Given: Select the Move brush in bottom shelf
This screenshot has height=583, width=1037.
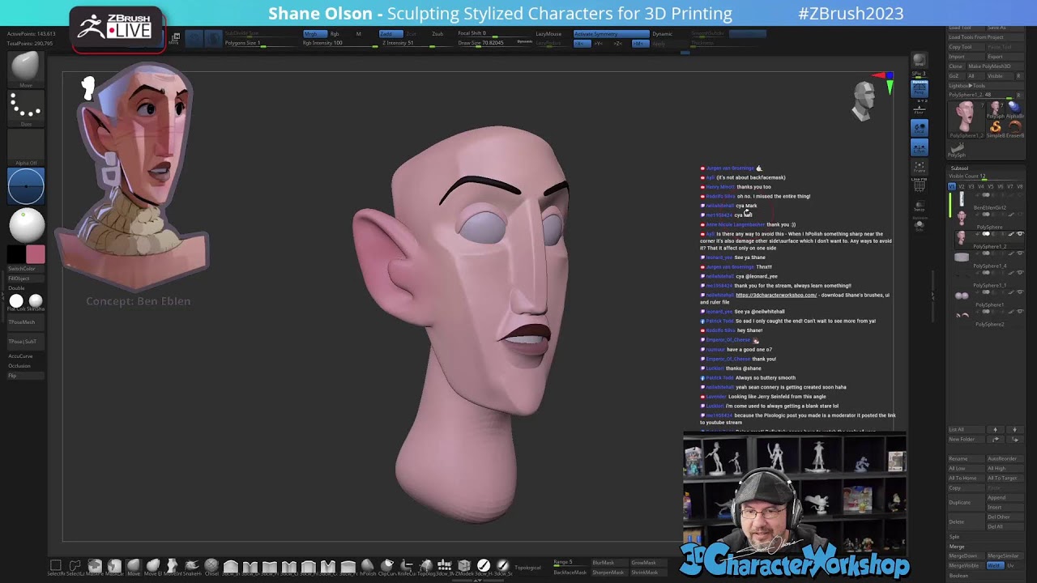Looking at the screenshot, I should (134, 566).
